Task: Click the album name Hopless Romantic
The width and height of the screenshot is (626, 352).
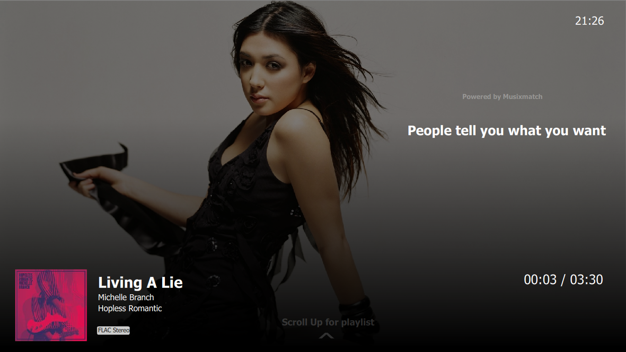Action: [130, 308]
